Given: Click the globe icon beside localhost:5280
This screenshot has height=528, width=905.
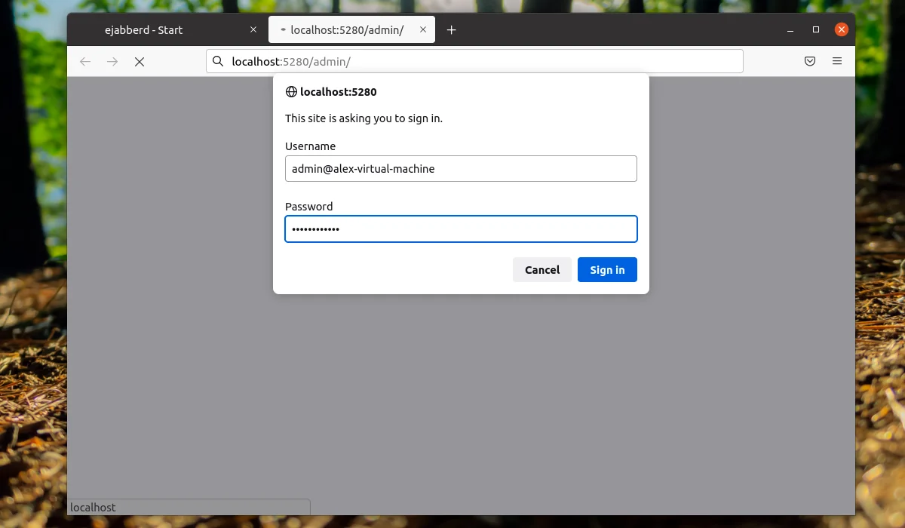Looking at the screenshot, I should coord(291,92).
